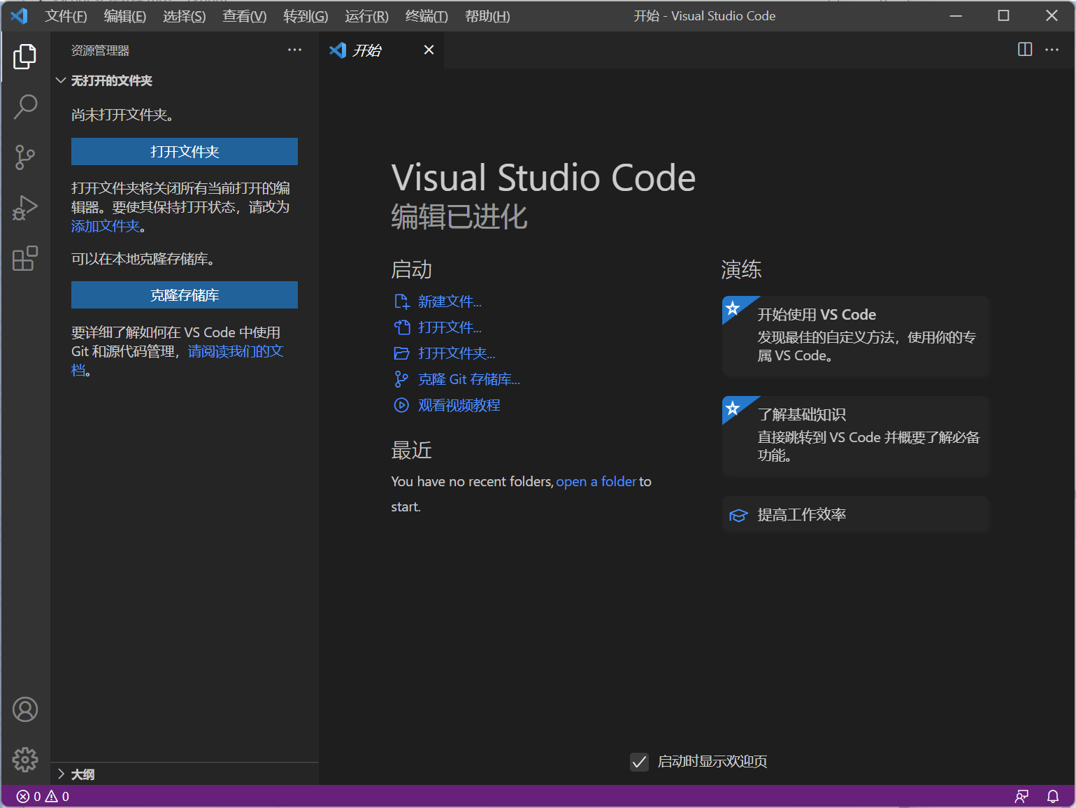Open the 文件(F) menu
This screenshot has height=808, width=1076.
click(66, 16)
